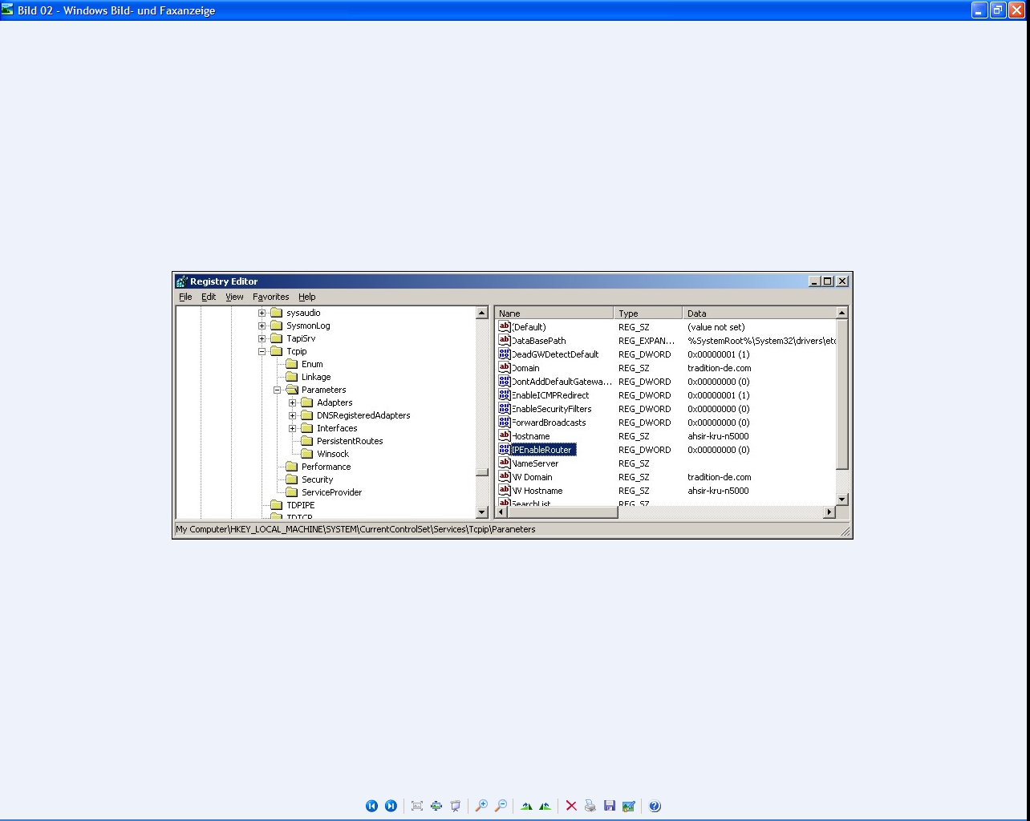This screenshot has width=1030, height=821.
Task: Select the IPEnableRouter registry value
Action: click(x=541, y=450)
